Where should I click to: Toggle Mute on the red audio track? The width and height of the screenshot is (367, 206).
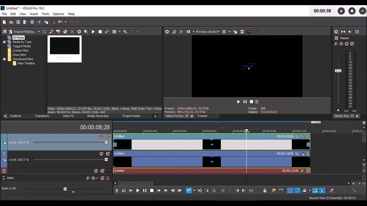[96, 171]
